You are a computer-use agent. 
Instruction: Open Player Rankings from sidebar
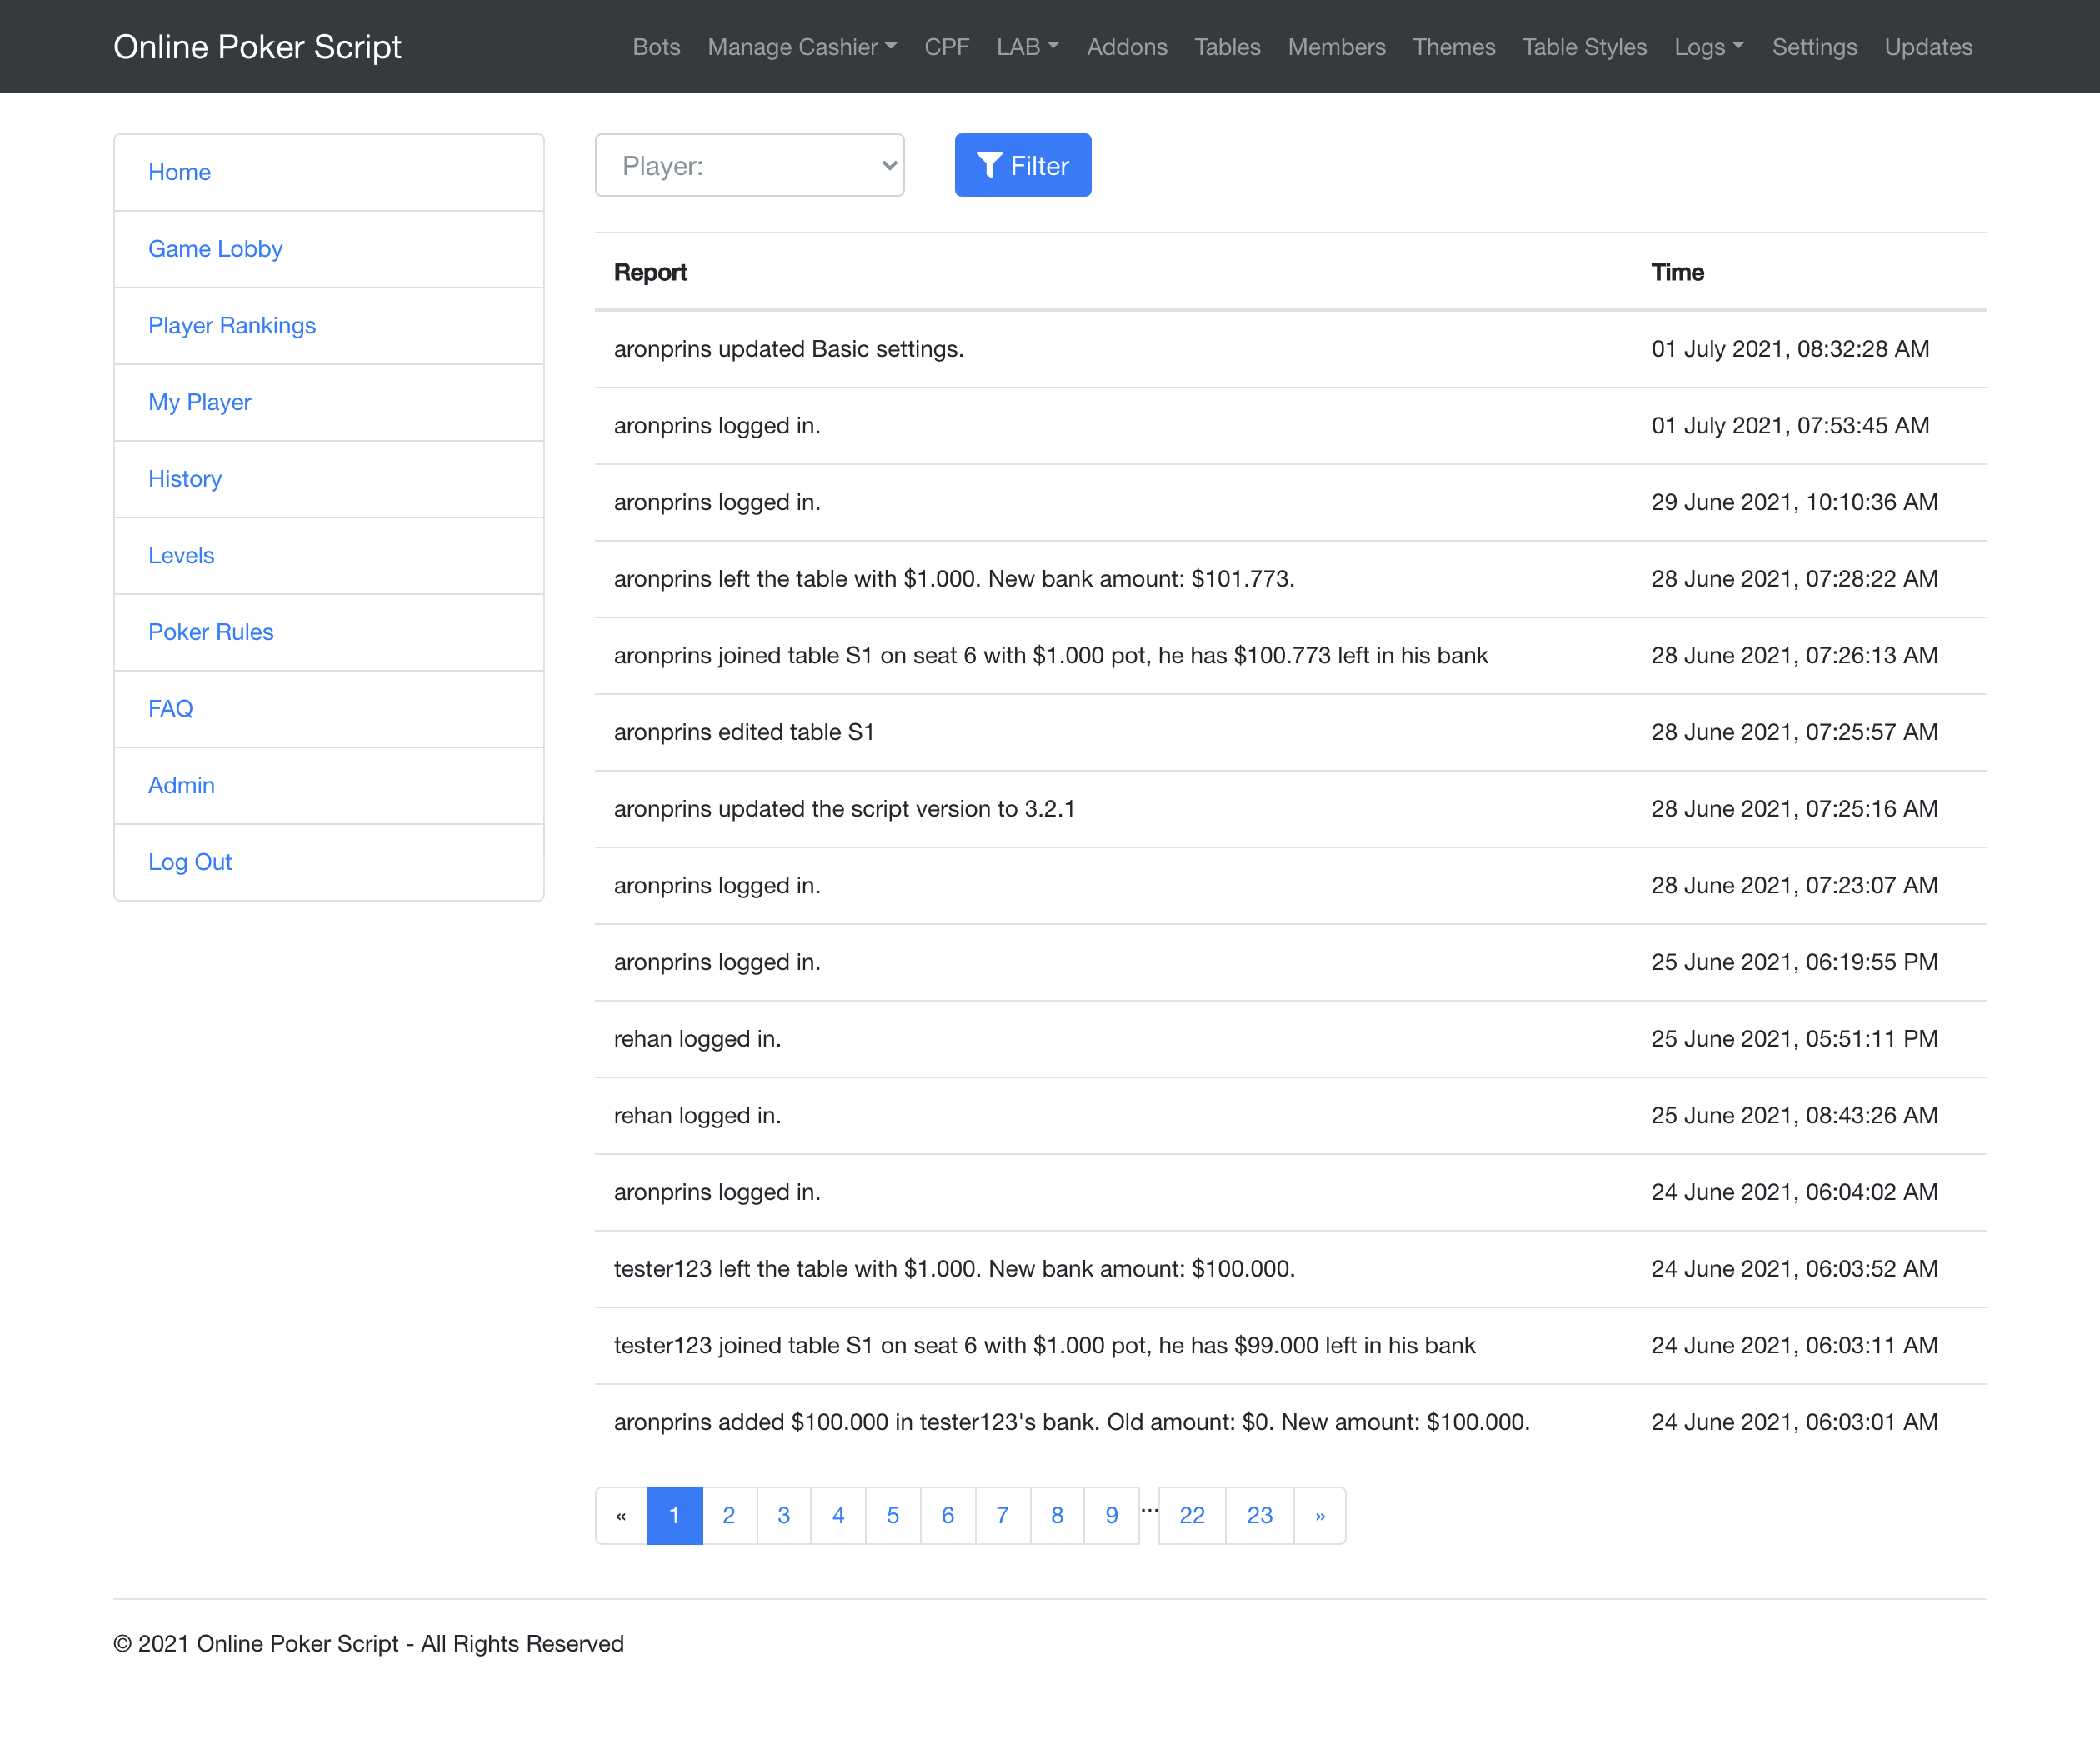(232, 325)
